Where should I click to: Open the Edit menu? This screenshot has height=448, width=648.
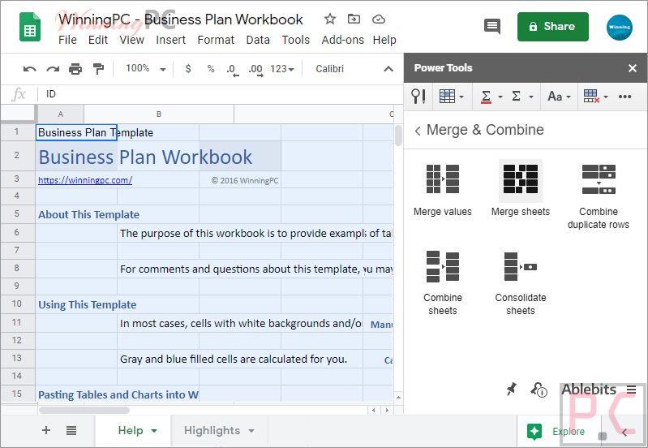(98, 40)
